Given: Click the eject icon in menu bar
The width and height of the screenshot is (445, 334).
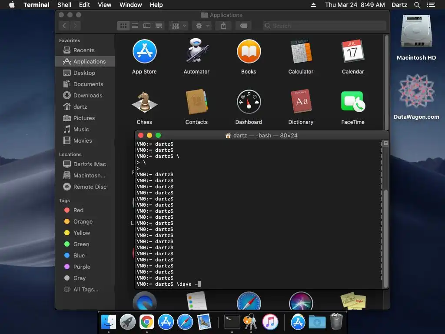Looking at the screenshot, I should [314, 5].
